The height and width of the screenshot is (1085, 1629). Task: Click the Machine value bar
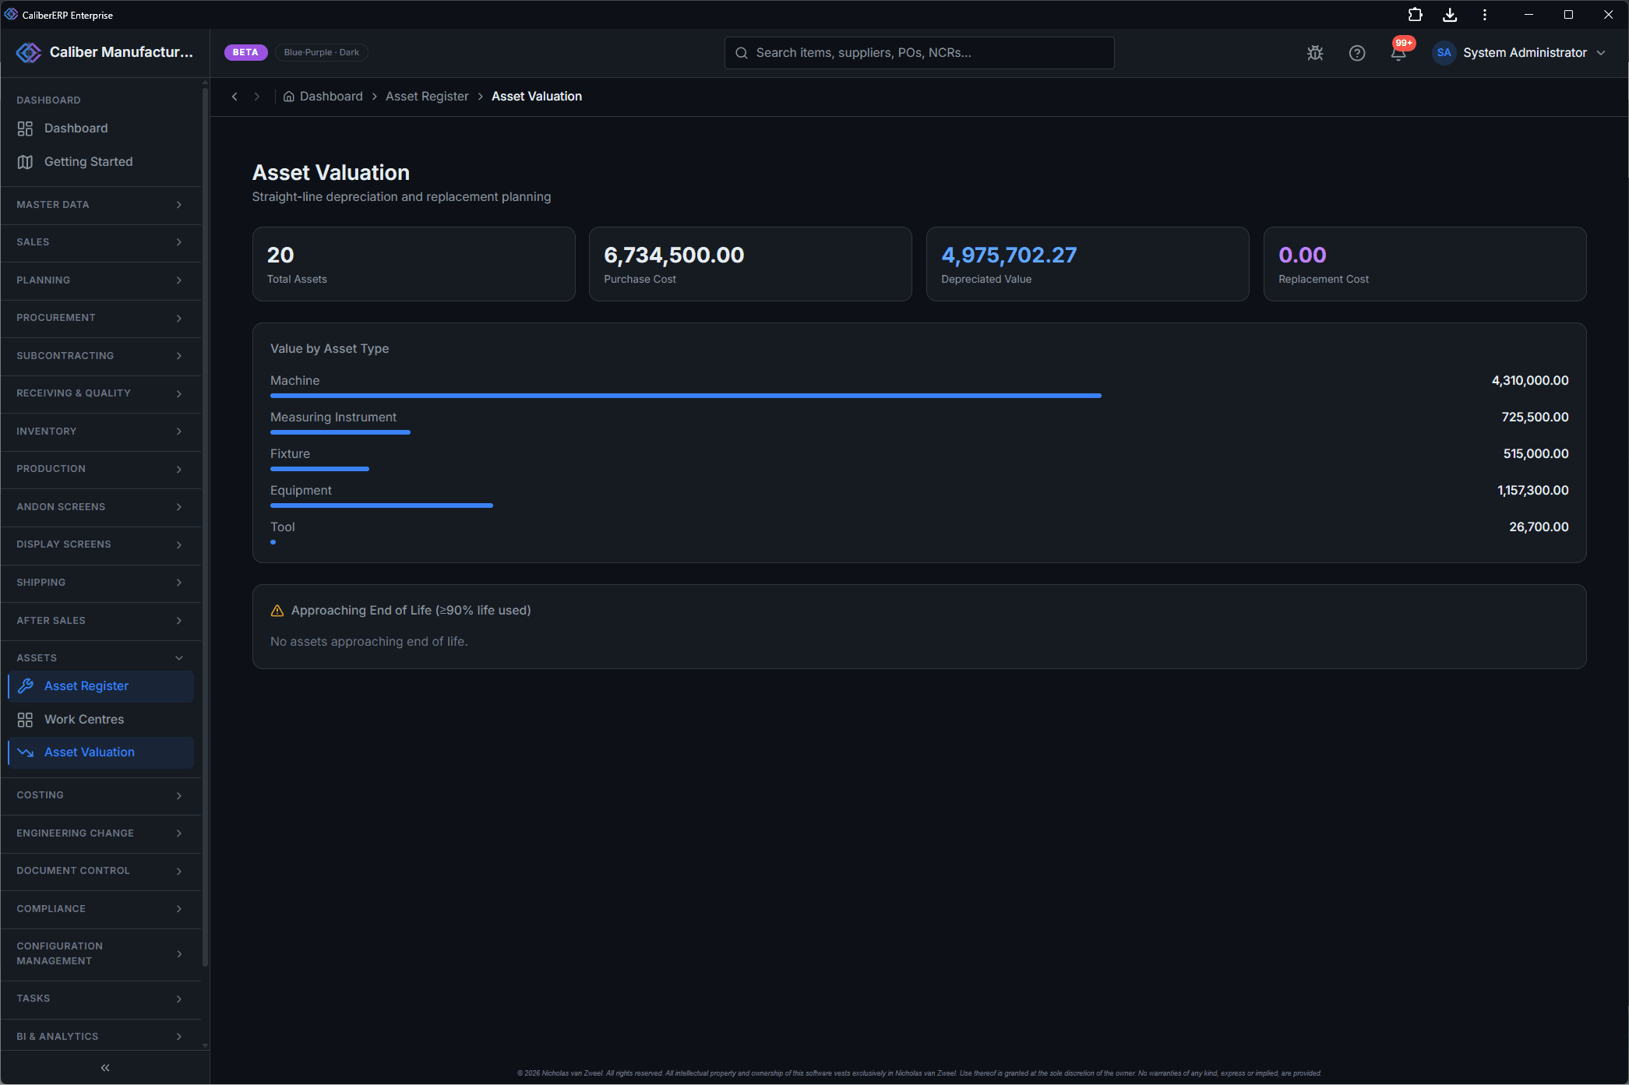pyautogui.click(x=686, y=396)
